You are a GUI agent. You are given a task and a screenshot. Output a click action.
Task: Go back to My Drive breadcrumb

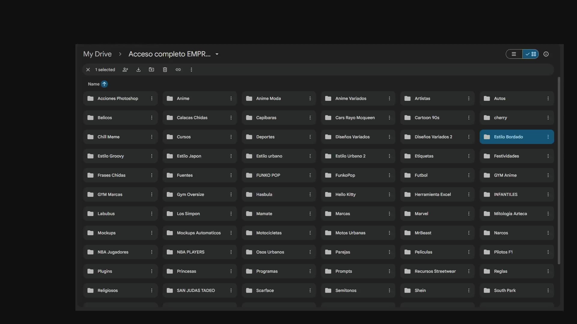[x=97, y=54]
